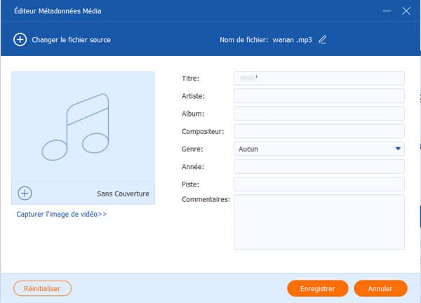Click Enregistrer to save the metadata
The height and width of the screenshot is (303, 421).
[x=317, y=288]
